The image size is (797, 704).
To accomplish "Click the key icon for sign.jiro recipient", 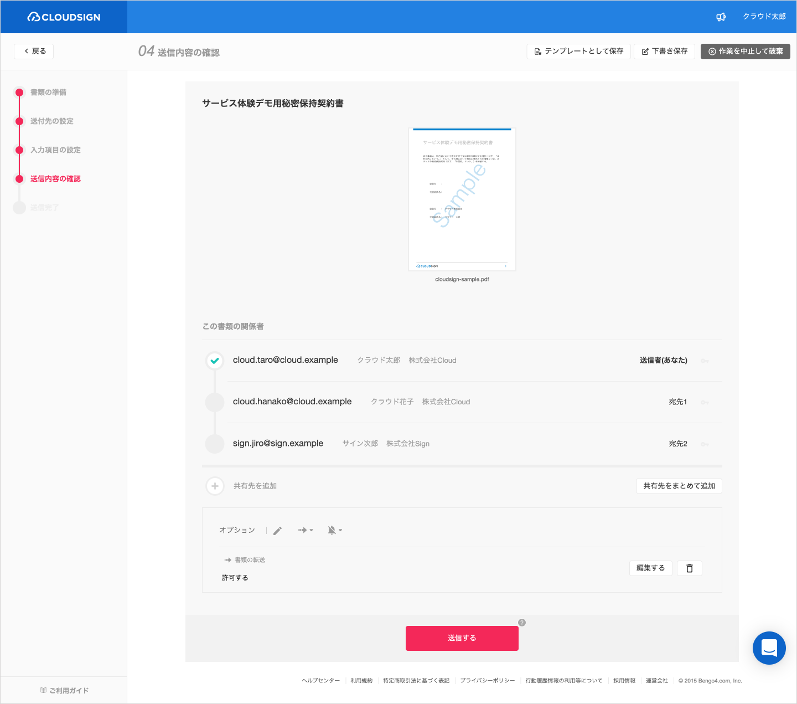I will (x=705, y=444).
